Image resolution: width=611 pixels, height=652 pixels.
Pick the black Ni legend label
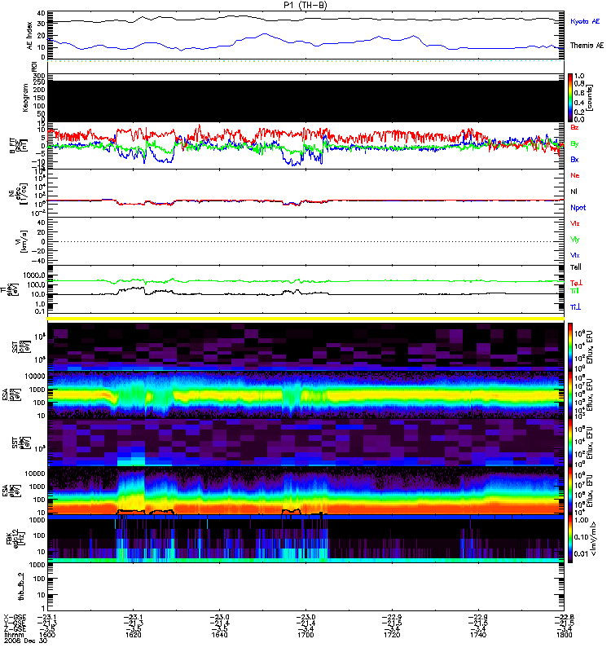(x=574, y=192)
